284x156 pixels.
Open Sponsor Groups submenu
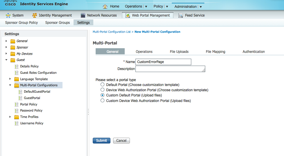[x=58, y=23]
